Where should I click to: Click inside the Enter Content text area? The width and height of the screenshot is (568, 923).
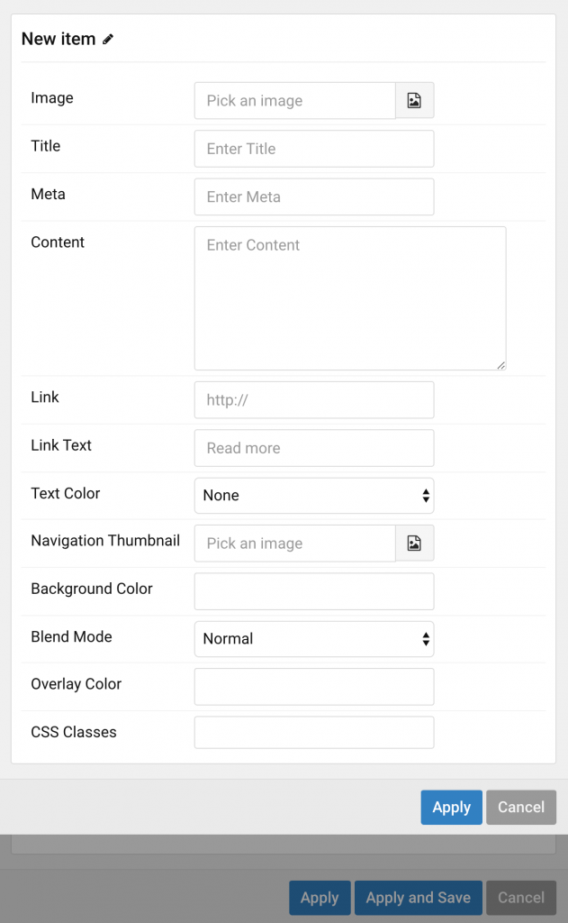pyautogui.click(x=349, y=297)
